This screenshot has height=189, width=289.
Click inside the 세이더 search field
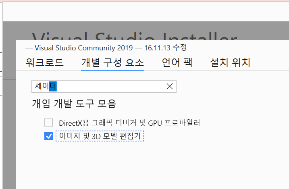tap(104, 86)
